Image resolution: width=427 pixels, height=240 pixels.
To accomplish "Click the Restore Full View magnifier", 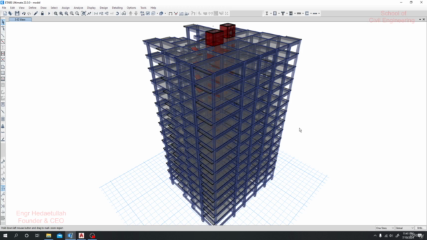I will click(61, 13).
